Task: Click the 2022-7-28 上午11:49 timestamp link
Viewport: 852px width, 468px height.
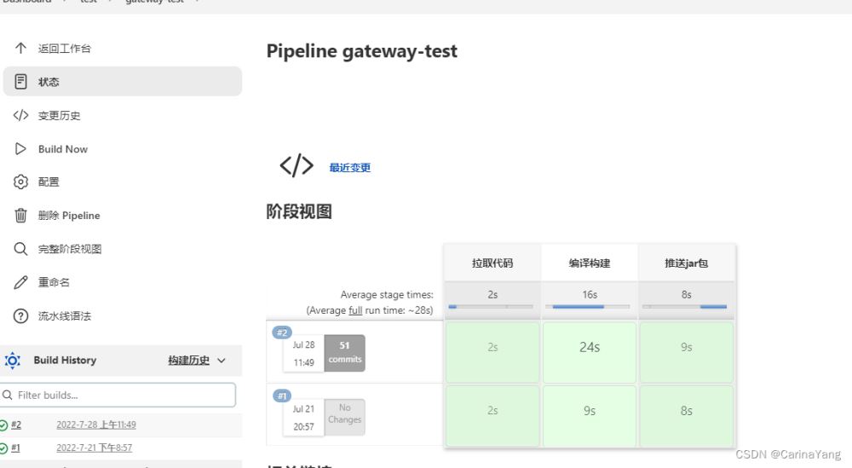Action: click(x=96, y=425)
